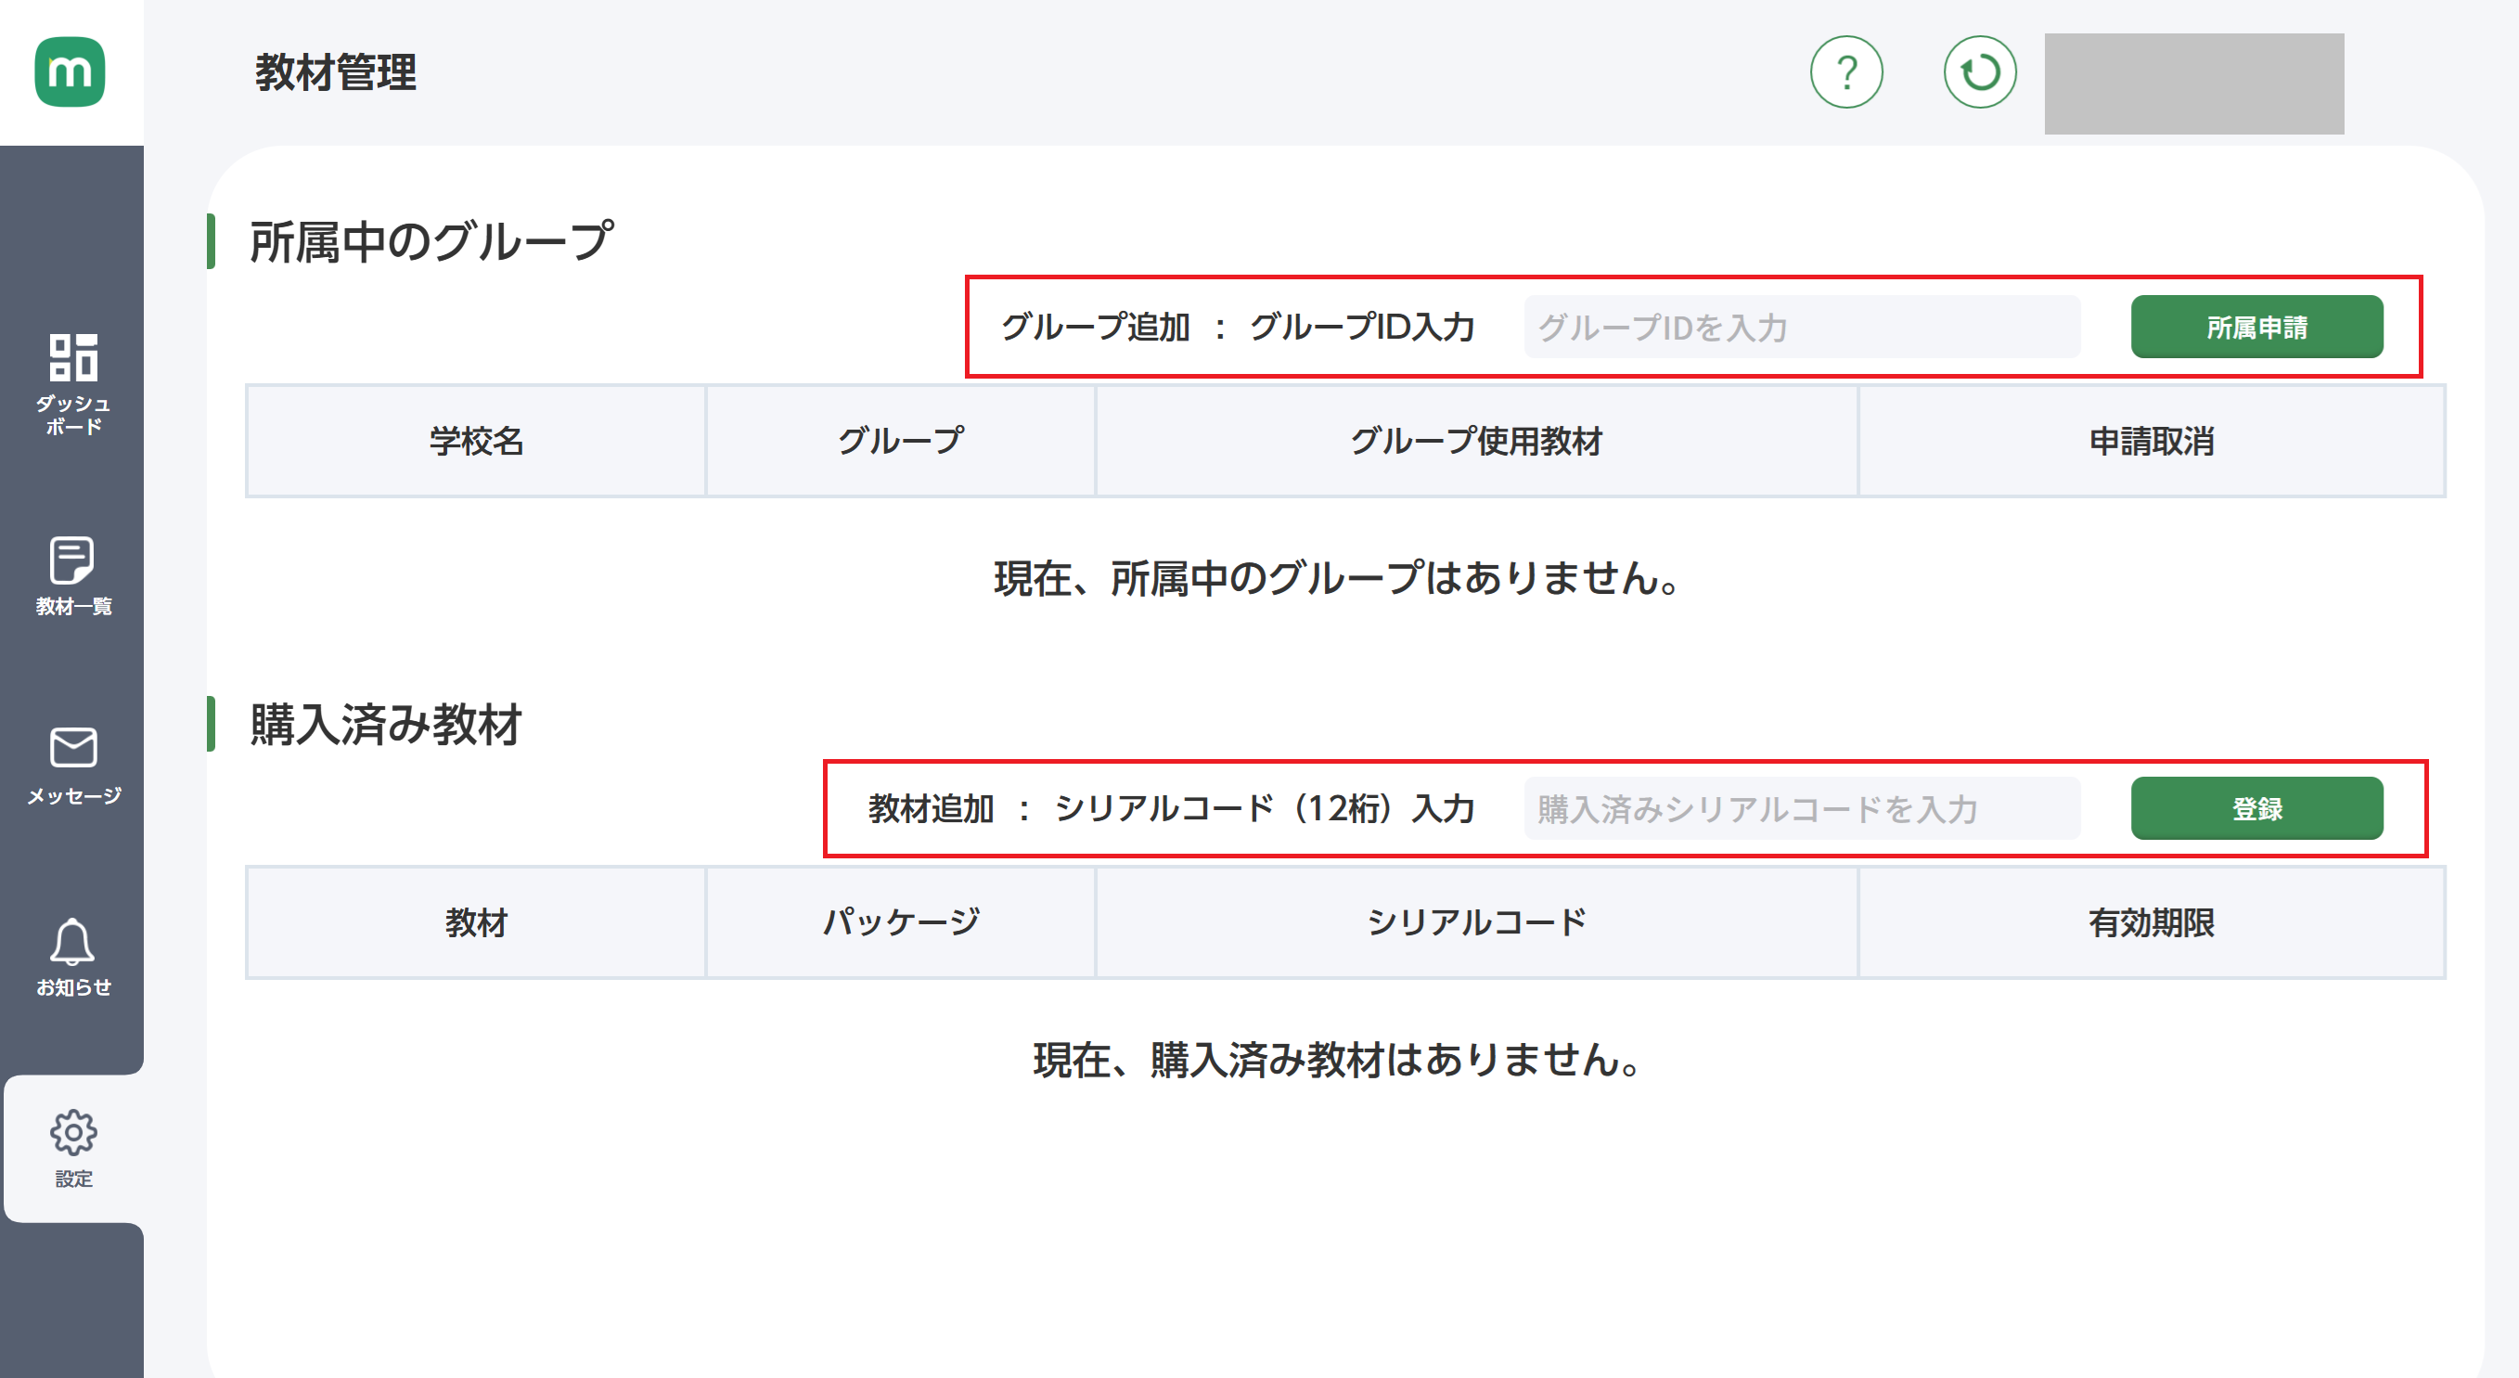Click the 現在、所属中のグループはありません message

(1337, 578)
